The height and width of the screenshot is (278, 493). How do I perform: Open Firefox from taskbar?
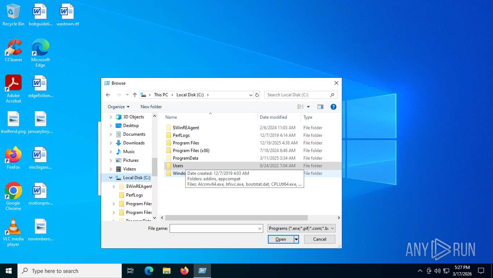tap(185, 271)
